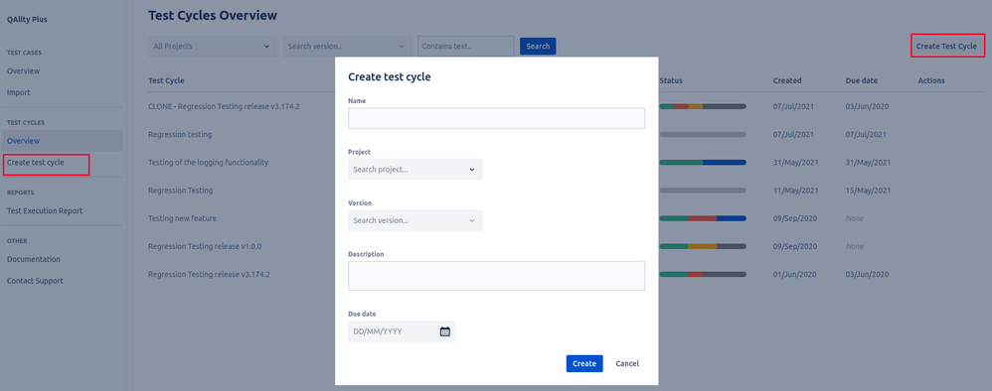992x391 pixels.
Task: Click status bar of Testing new feature
Action: coord(703,218)
